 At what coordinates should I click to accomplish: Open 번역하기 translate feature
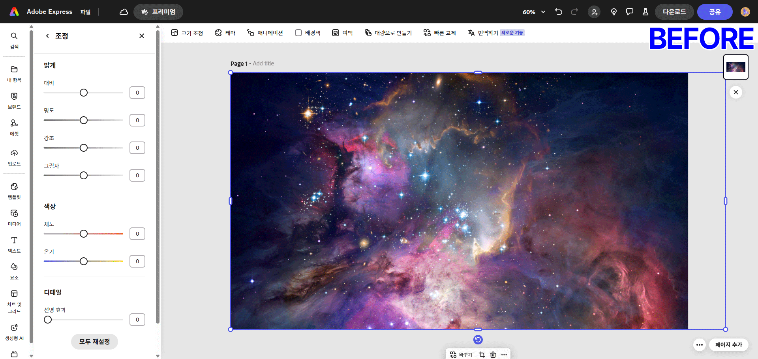click(483, 33)
